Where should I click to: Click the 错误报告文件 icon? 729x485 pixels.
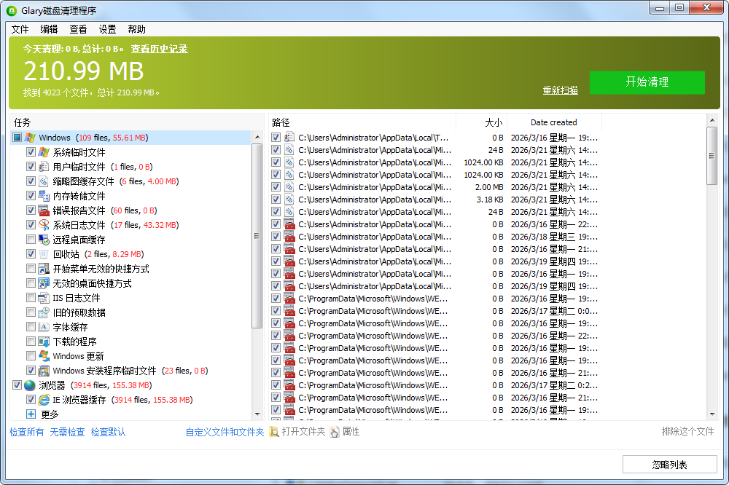click(x=44, y=210)
